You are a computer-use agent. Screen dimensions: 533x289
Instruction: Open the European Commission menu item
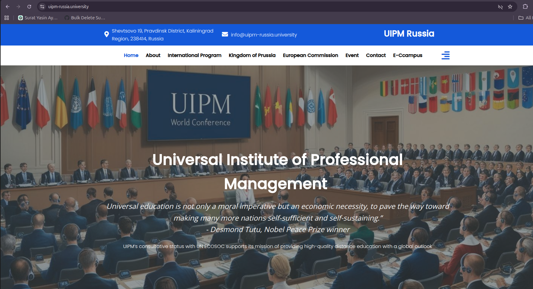[x=311, y=55]
